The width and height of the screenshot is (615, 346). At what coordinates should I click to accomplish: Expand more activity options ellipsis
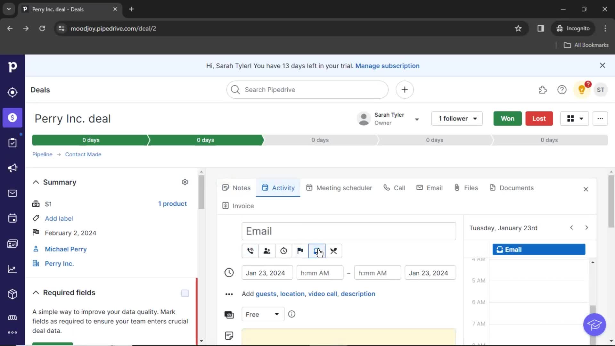point(229,294)
